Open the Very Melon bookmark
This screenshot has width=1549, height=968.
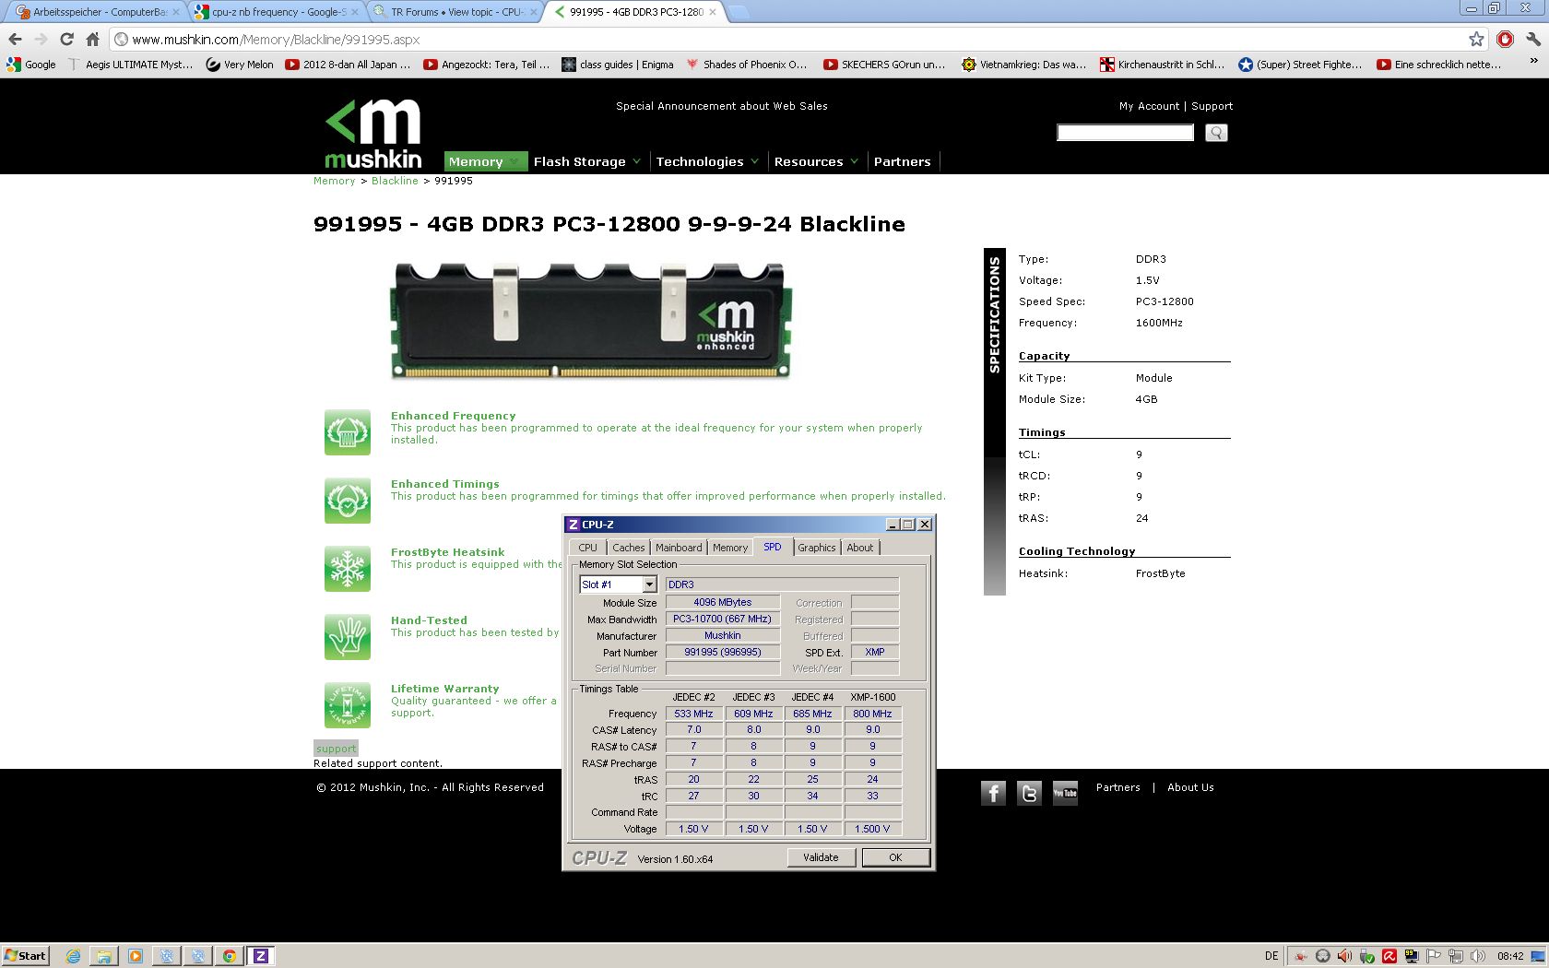click(240, 65)
